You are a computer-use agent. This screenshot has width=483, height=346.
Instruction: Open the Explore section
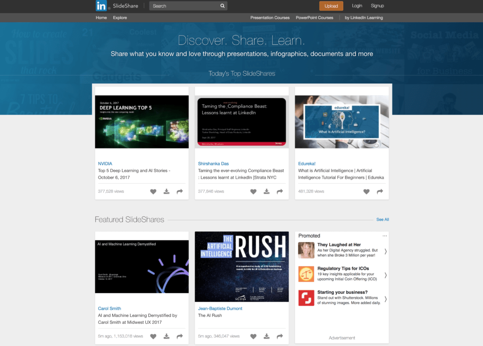pos(120,17)
